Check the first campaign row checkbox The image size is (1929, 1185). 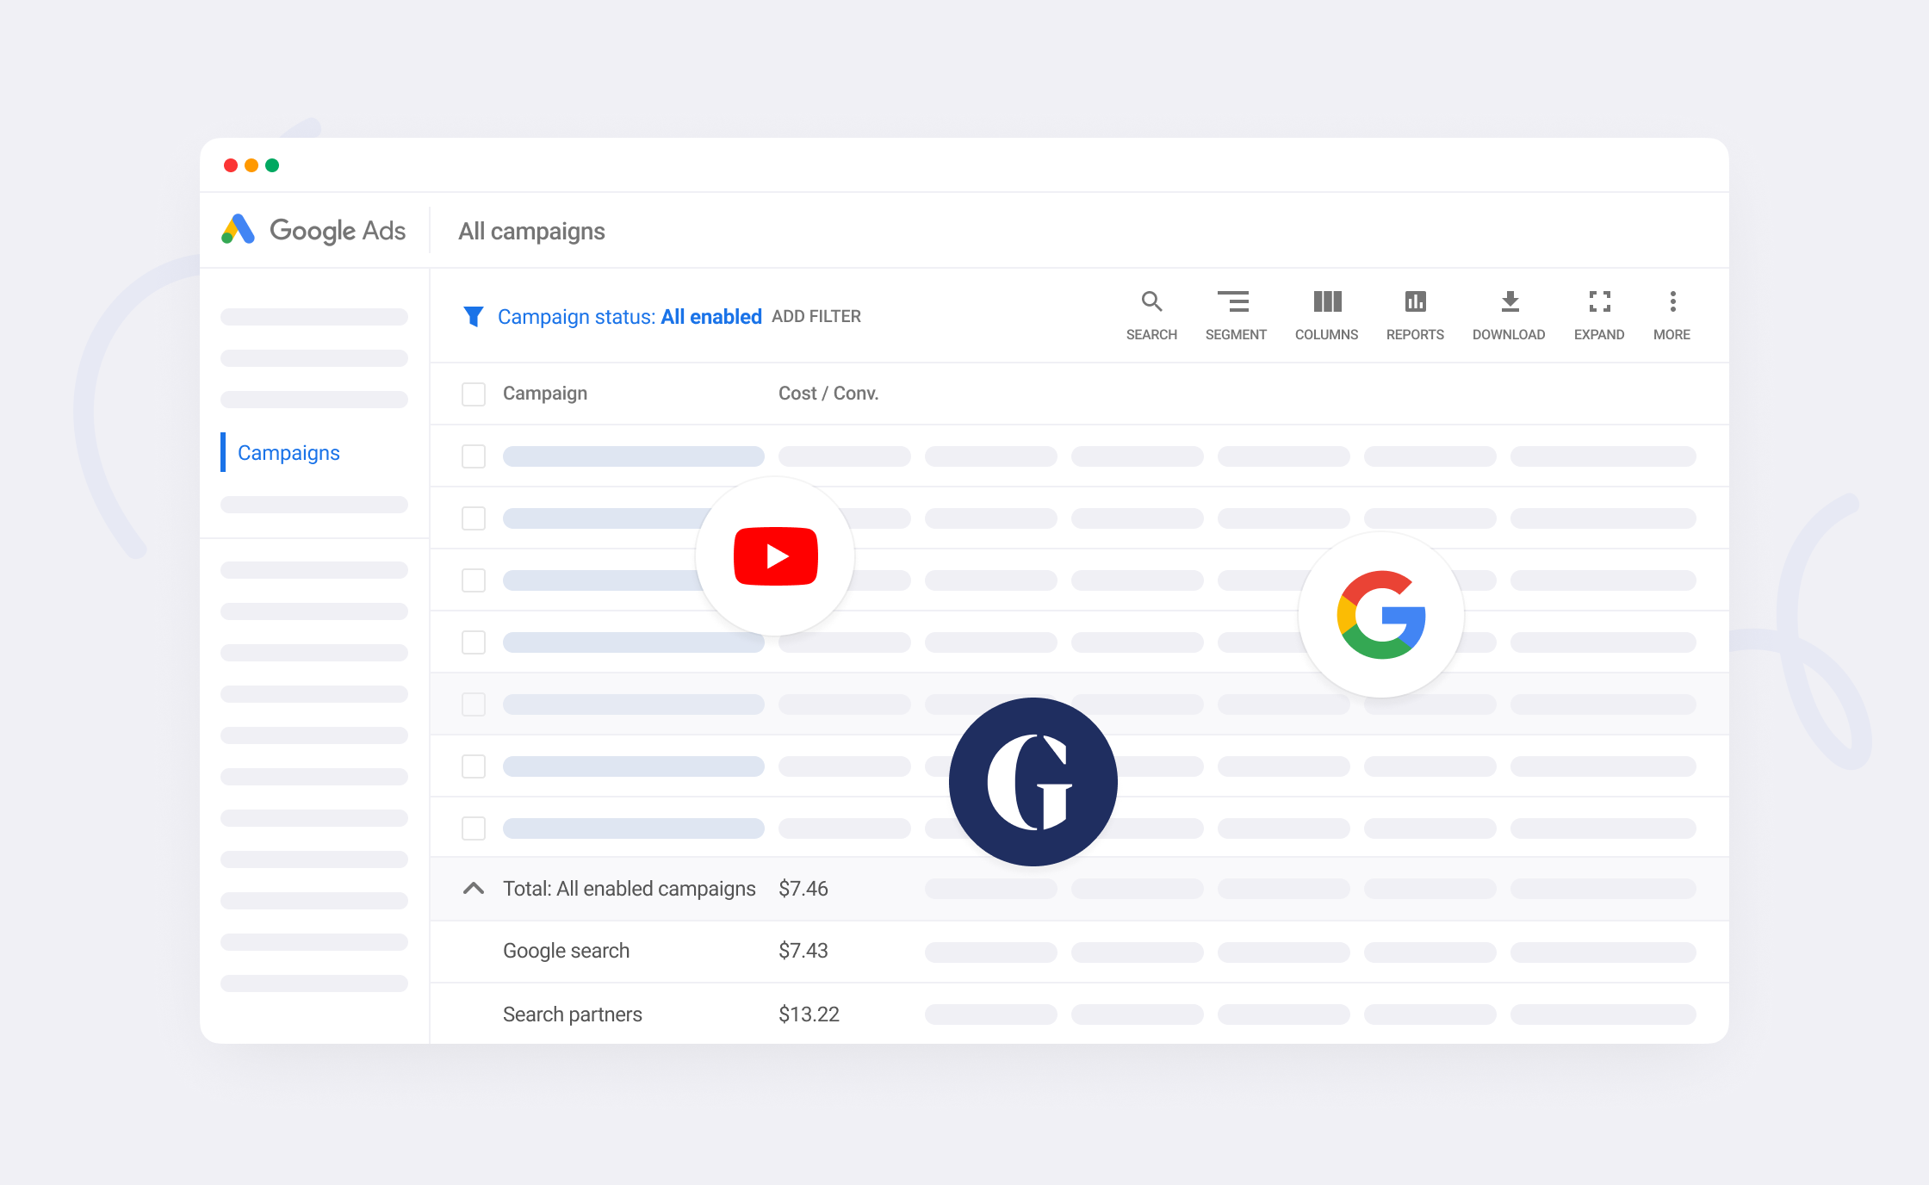tap(474, 456)
